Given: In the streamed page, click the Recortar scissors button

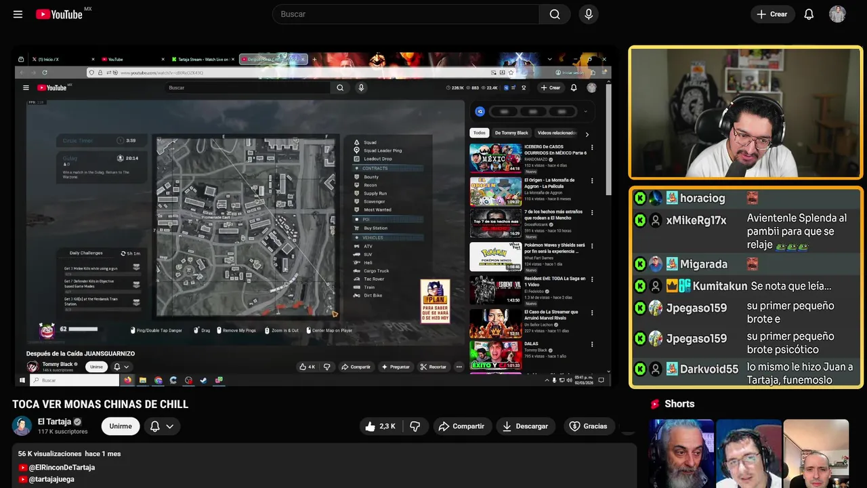Looking at the screenshot, I should click(x=433, y=367).
